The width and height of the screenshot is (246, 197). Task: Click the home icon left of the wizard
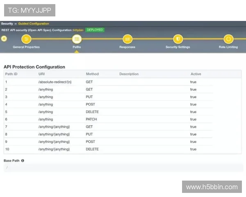(x=4, y=39)
